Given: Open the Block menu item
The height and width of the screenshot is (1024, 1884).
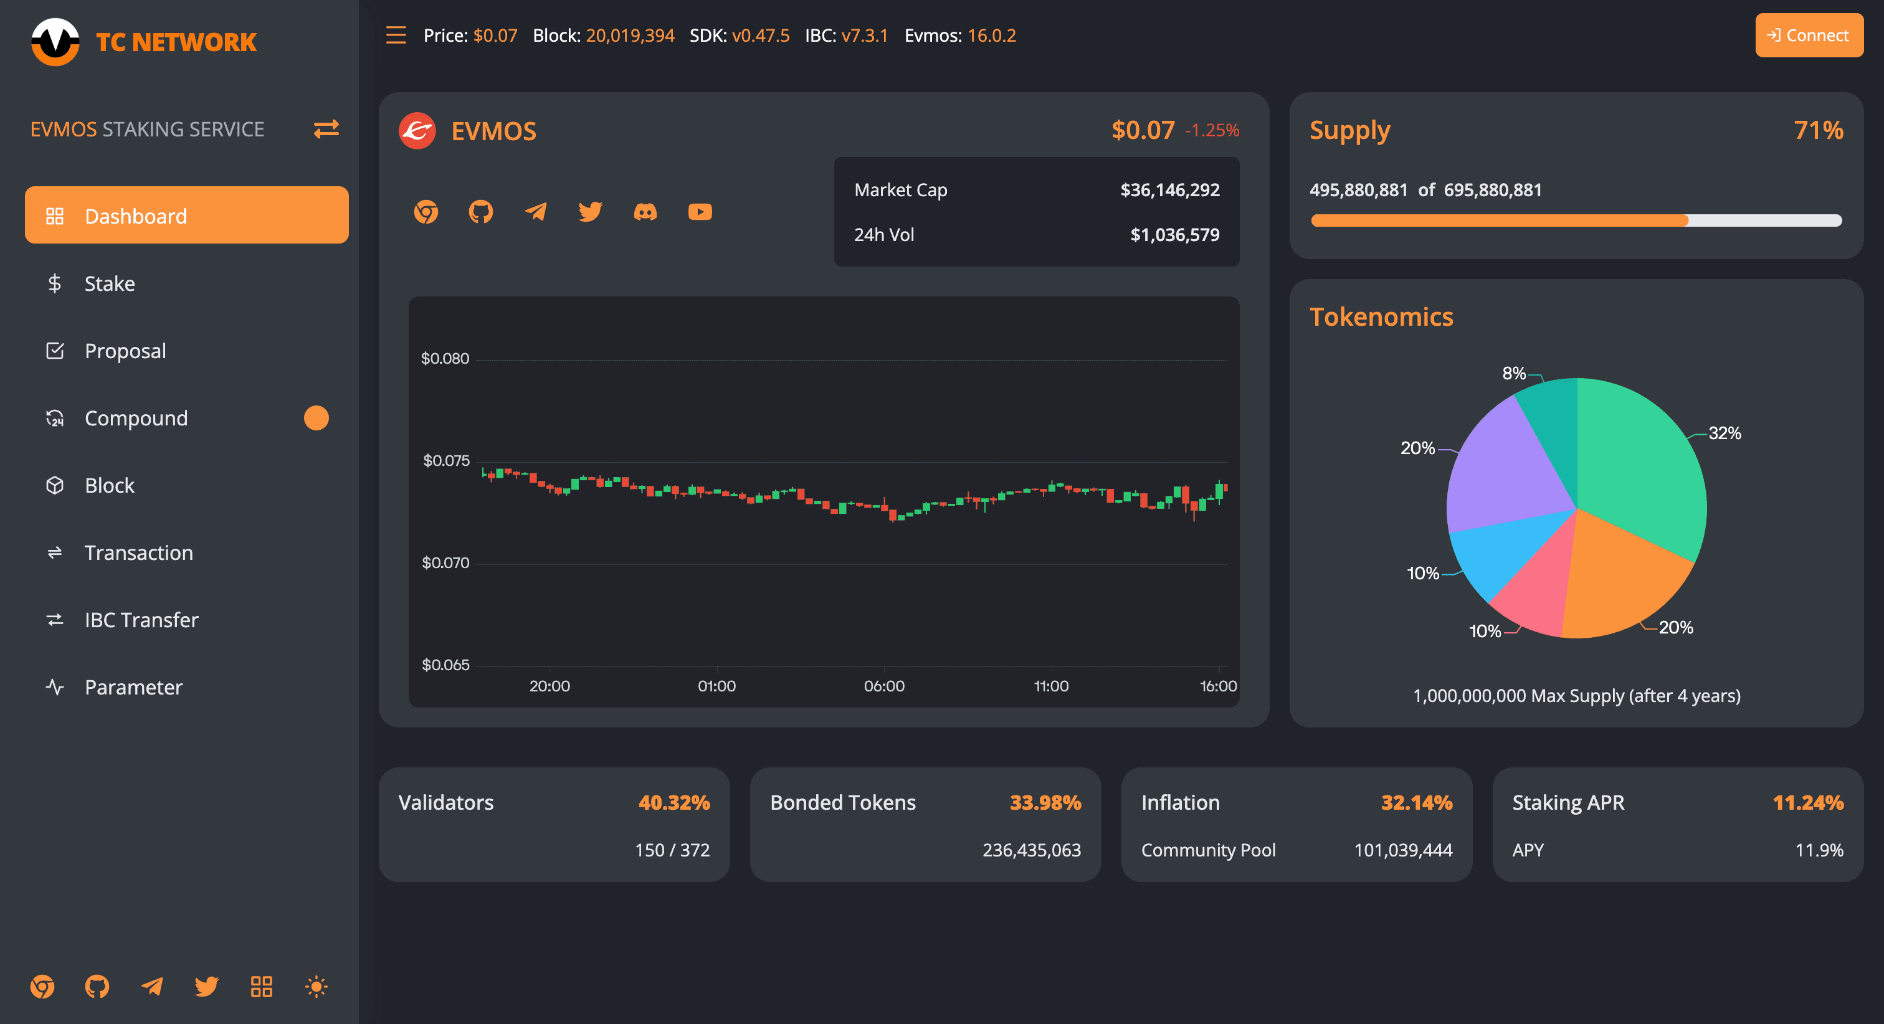Looking at the screenshot, I should [x=186, y=485].
